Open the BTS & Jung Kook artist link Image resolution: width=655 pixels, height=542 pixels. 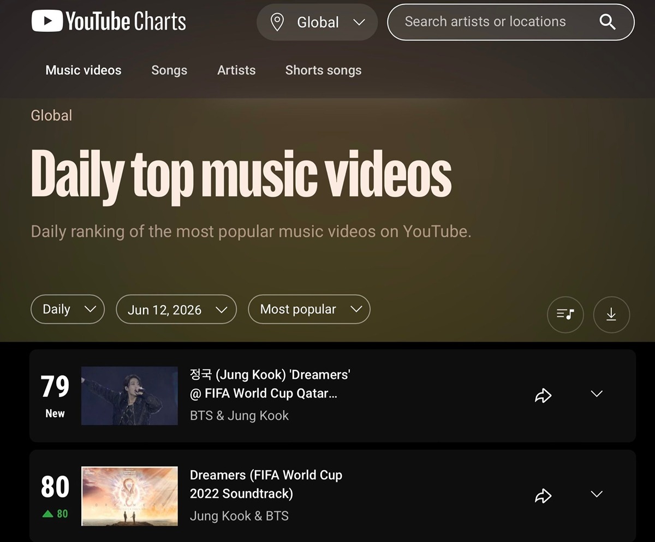click(239, 415)
